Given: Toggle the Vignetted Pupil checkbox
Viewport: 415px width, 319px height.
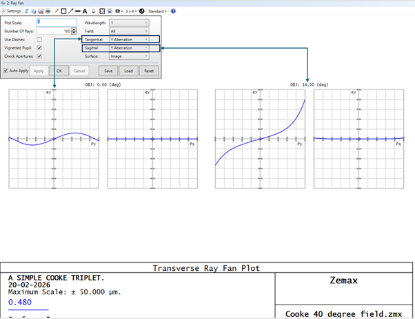Looking at the screenshot, I should tap(39, 48).
